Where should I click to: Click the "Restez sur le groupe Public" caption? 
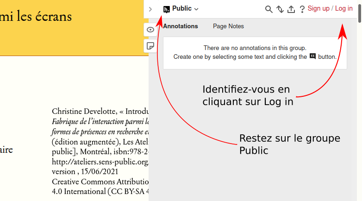tap(289, 144)
